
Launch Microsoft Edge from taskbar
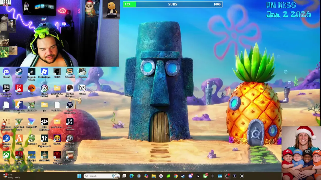(x=131, y=176)
